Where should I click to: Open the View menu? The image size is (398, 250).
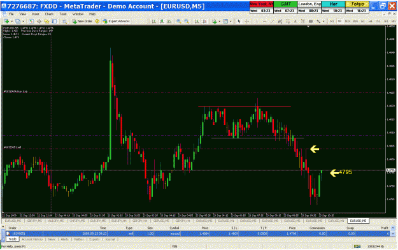23,14
